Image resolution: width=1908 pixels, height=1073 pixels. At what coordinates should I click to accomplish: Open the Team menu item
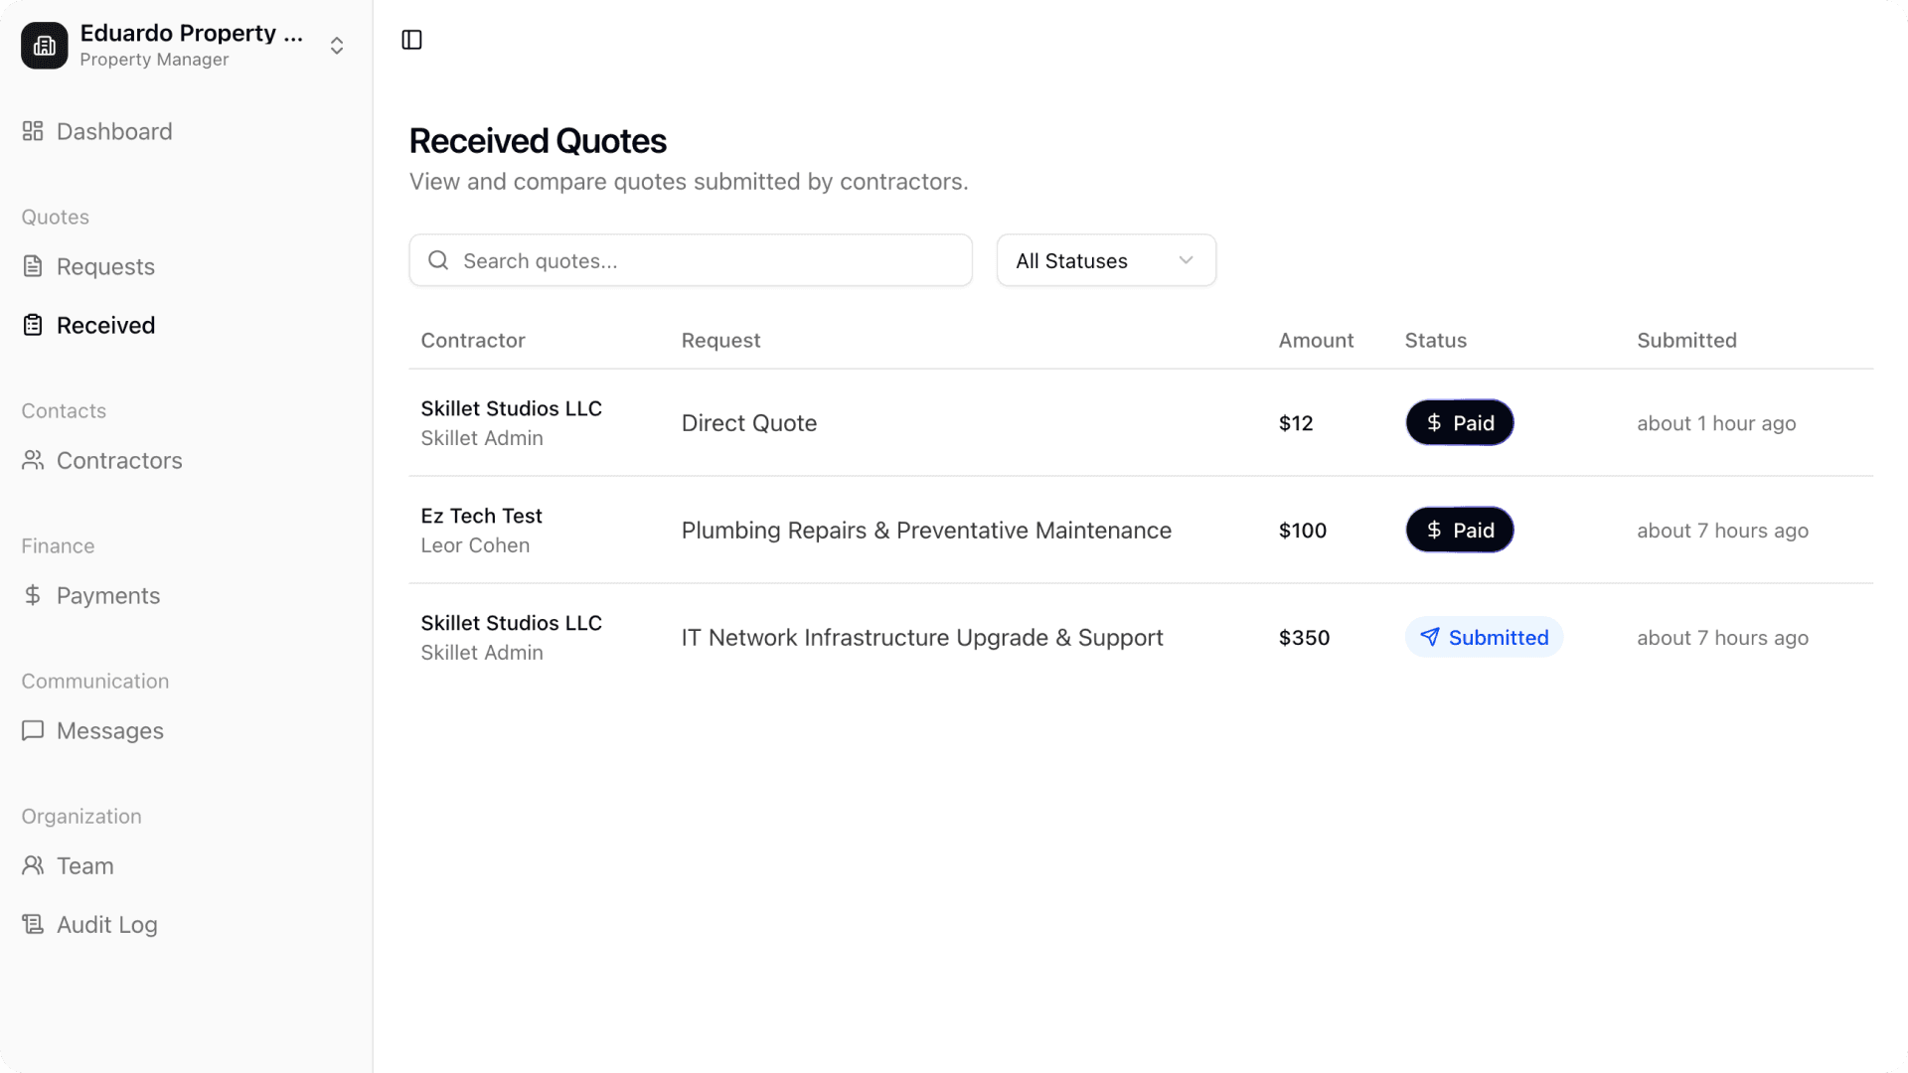pos(84,865)
